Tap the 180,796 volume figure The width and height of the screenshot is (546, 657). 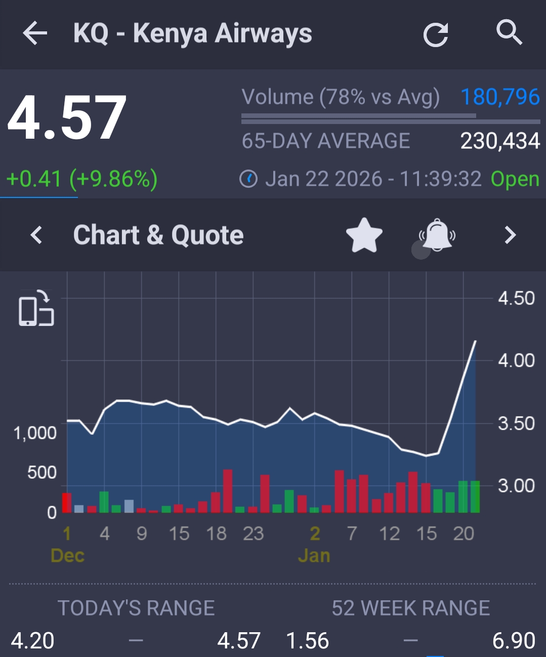pyautogui.click(x=500, y=97)
